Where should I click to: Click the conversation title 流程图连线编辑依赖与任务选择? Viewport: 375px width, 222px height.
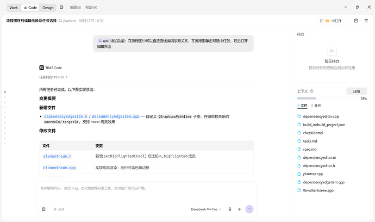(32, 21)
